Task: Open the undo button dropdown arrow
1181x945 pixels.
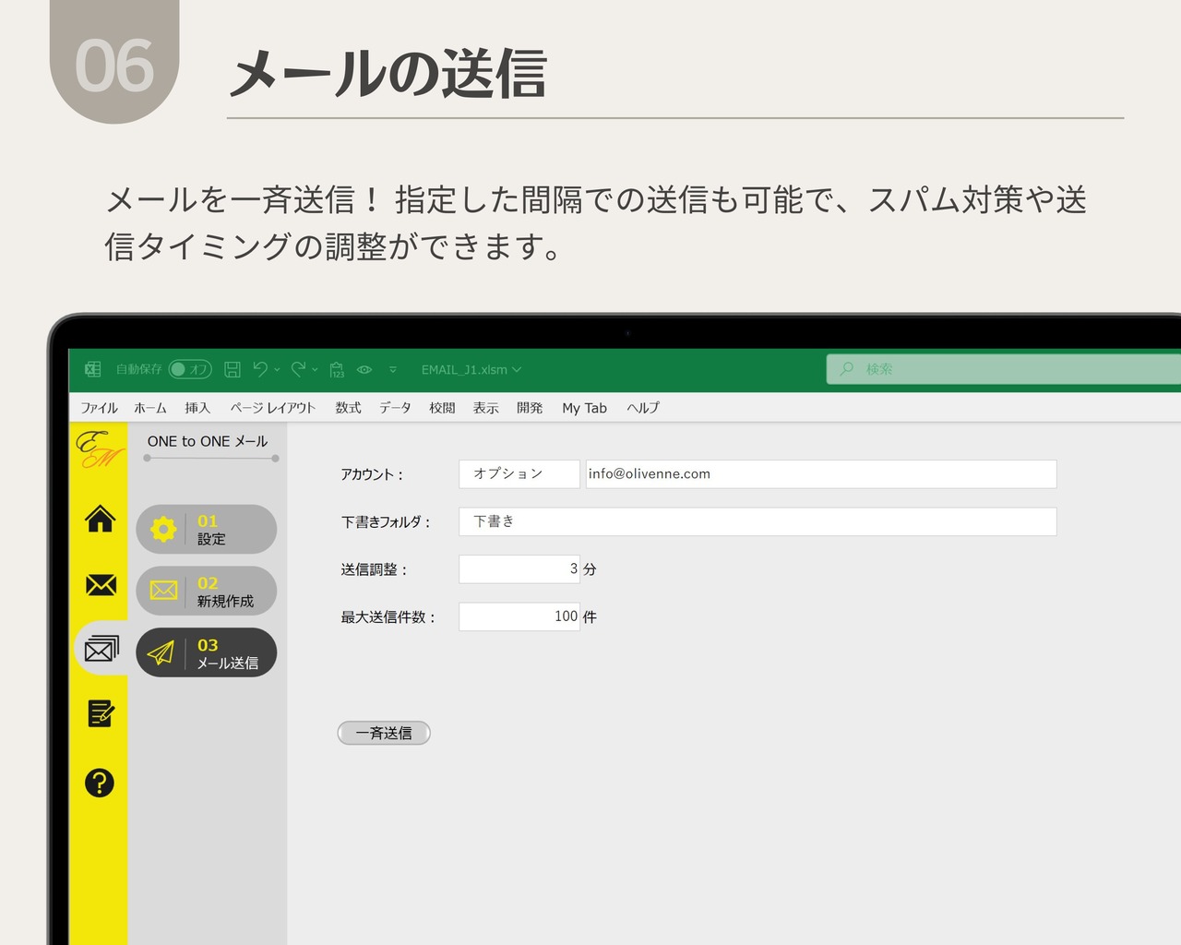Action: [x=277, y=369]
